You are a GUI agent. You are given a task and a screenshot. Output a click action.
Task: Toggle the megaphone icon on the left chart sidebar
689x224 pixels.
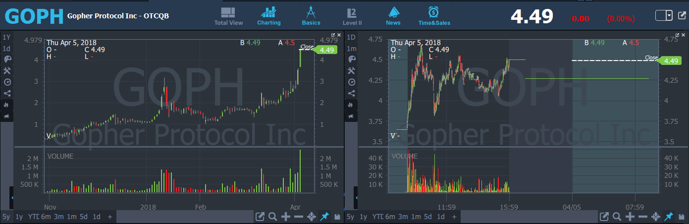[6, 116]
